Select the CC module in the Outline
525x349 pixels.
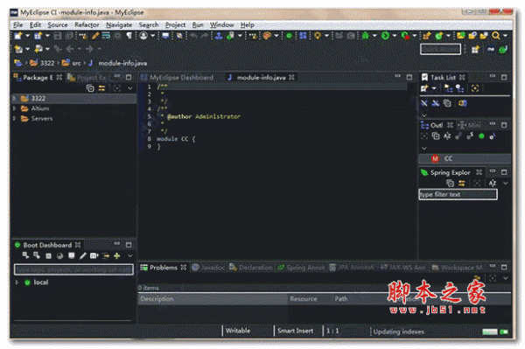click(465, 158)
